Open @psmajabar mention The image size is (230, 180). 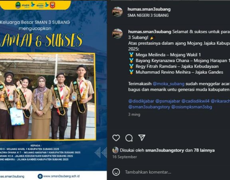tap(168, 101)
